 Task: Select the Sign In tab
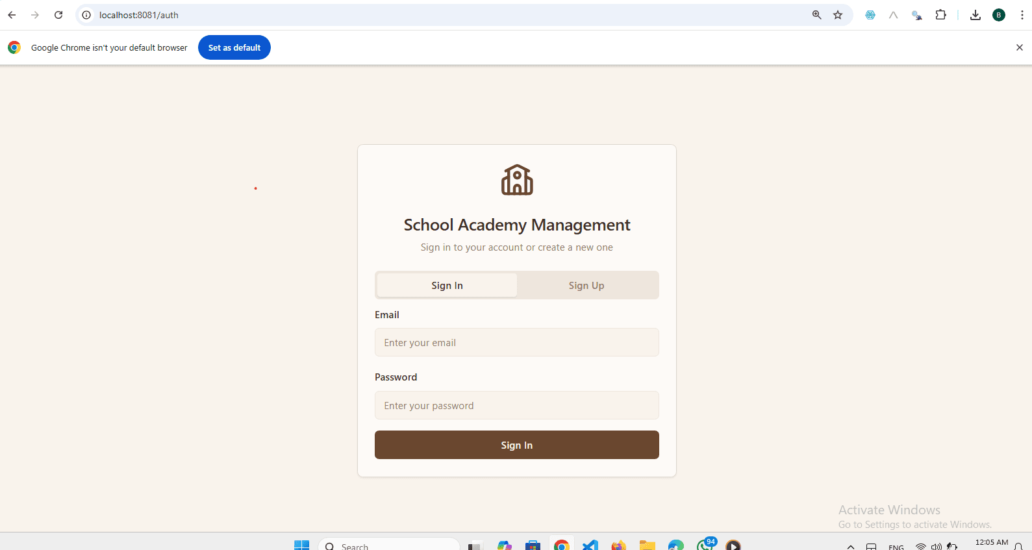coord(447,286)
